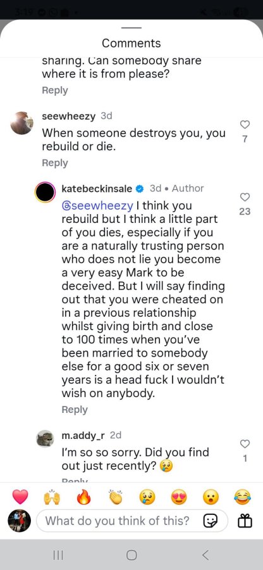Image resolution: width=263 pixels, height=570 pixels.
Task: Tap the clapping hands quick reaction emoji
Action: 115,497
